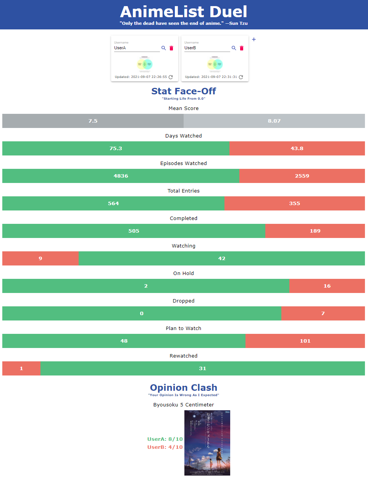368x479 pixels.
Task: Click the green 42 Watching bar
Action: (x=221, y=259)
